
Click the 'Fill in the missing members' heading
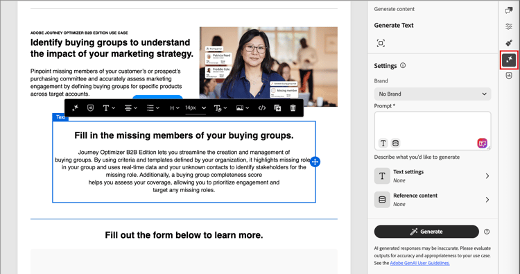pyautogui.click(x=184, y=135)
